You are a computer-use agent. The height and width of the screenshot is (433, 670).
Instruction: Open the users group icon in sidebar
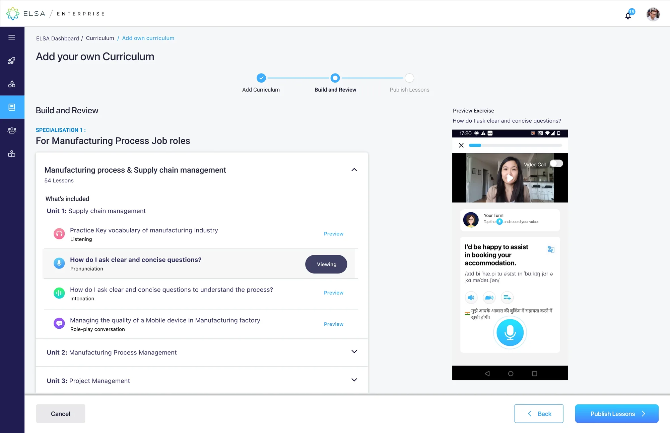[12, 130]
